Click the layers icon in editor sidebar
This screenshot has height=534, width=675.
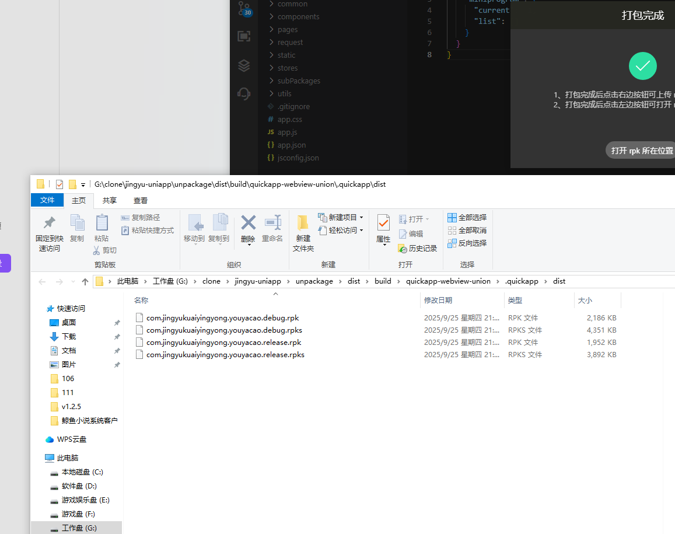point(244,65)
